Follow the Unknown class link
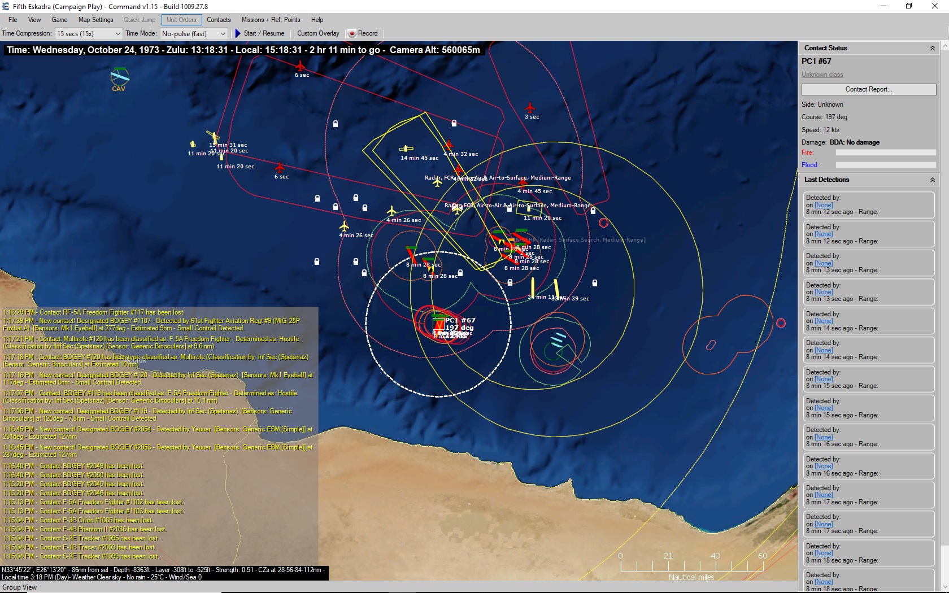 click(x=822, y=75)
